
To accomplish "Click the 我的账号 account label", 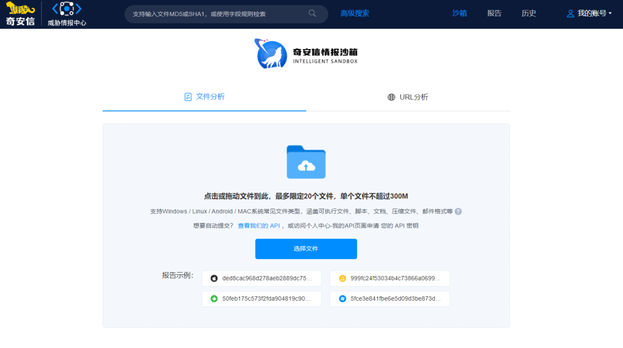I will click(592, 13).
